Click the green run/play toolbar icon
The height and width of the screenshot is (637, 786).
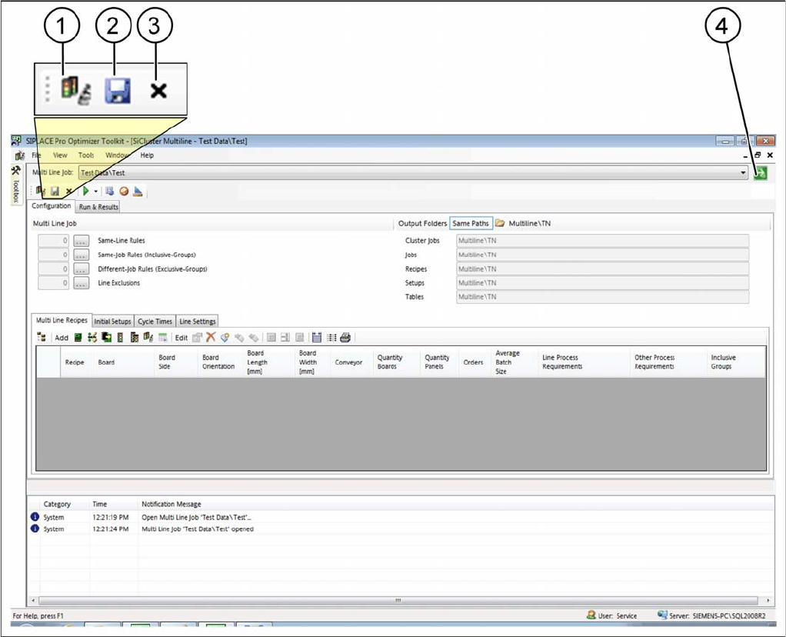[x=86, y=191]
